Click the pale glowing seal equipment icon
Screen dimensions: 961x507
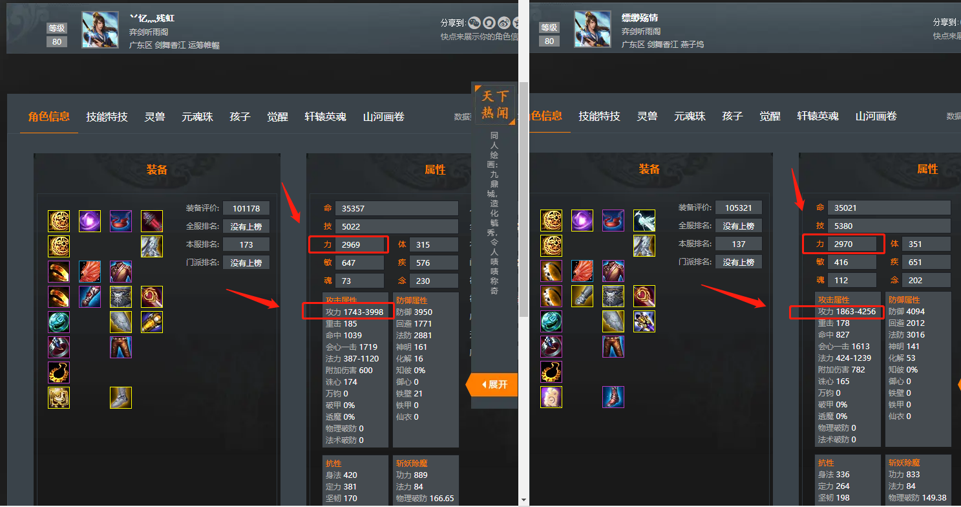[x=551, y=398]
